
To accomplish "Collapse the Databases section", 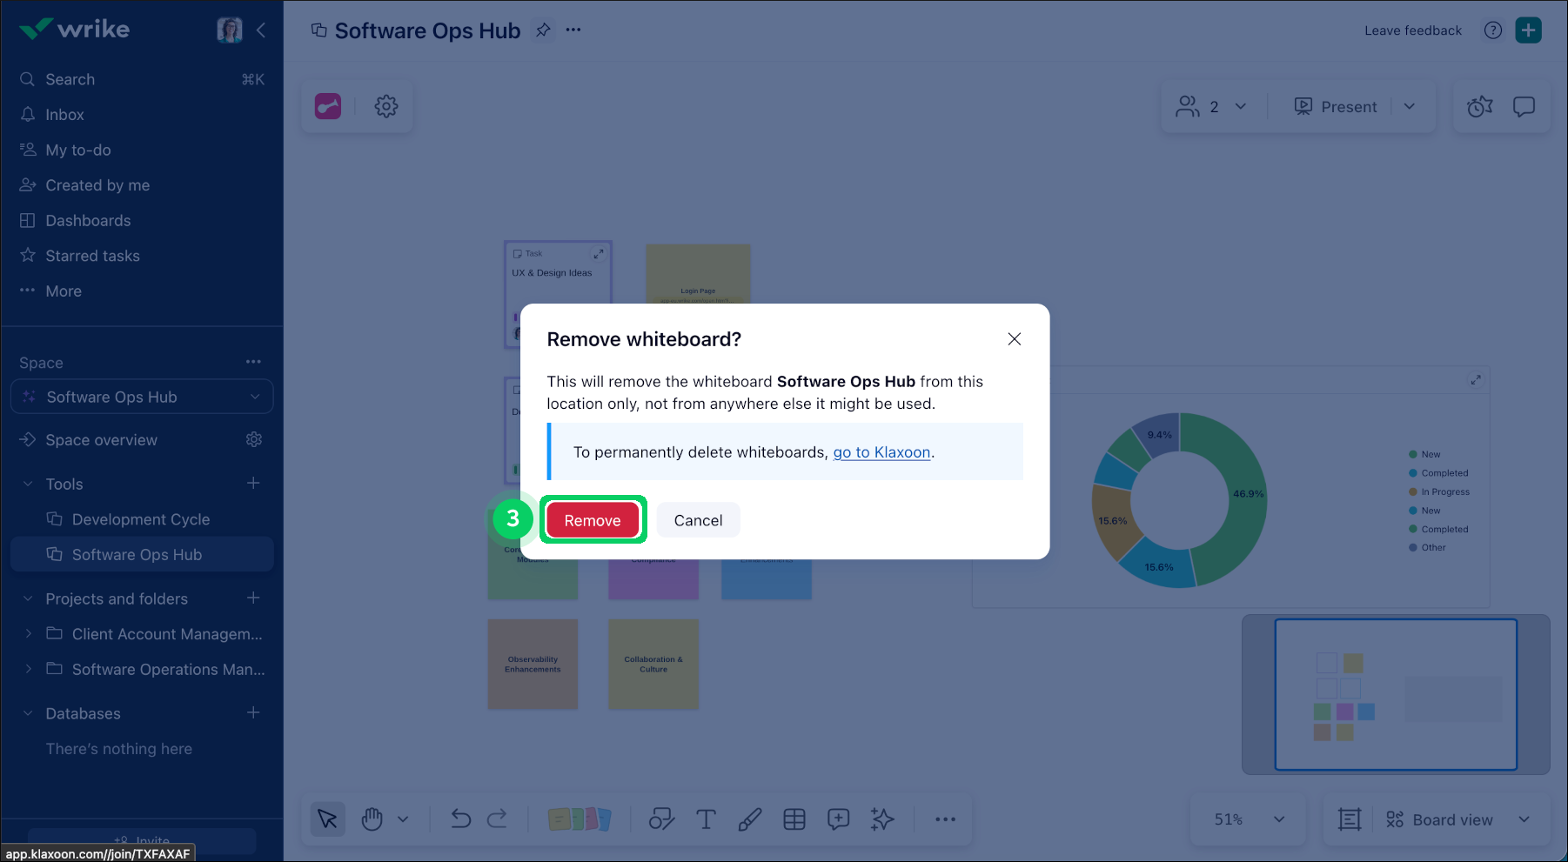I will [x=28, y=714].
